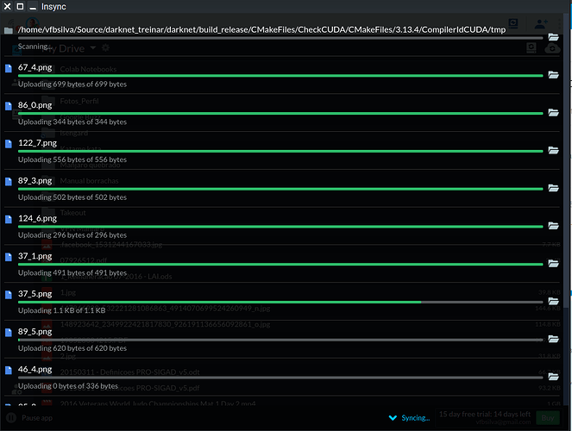This screenshot has height=431, width=572.
Task: Open folder location for 67_4.png upload
Action: (553, 75)
